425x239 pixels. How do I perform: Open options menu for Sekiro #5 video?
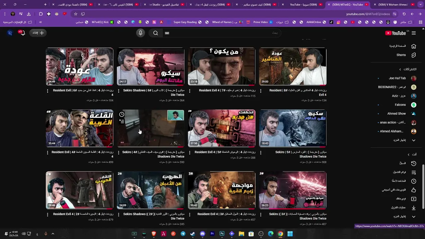261,152
